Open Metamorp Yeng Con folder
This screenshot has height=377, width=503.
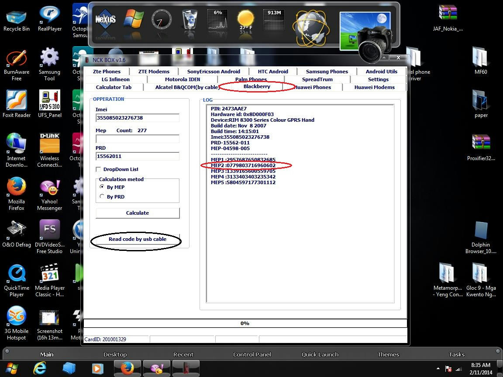tap(448, 280)
